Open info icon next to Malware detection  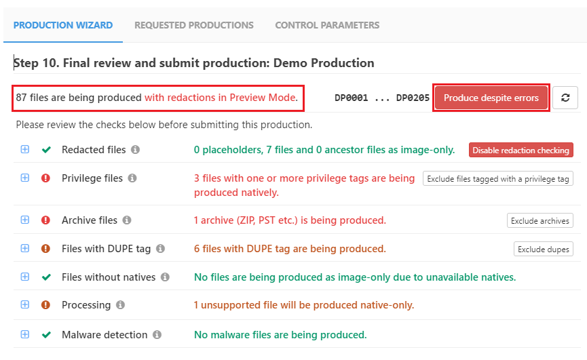pyautogui.click(x=157, y=334)
